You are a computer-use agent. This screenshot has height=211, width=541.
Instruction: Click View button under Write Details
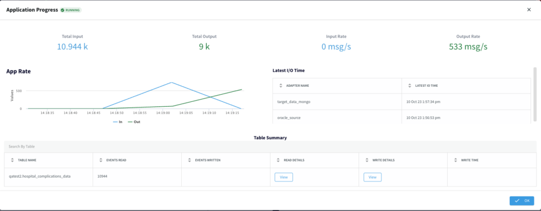(372, 177)
